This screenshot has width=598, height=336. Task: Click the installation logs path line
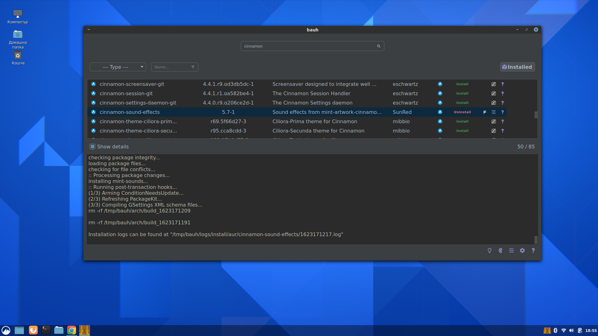tap(216, 234)
